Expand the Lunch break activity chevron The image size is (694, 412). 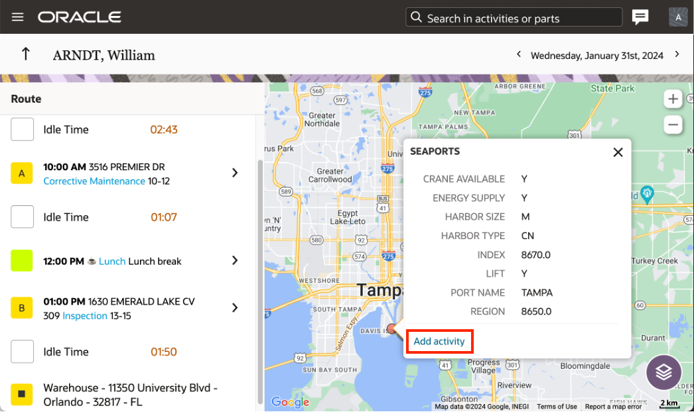coord(235,260)
